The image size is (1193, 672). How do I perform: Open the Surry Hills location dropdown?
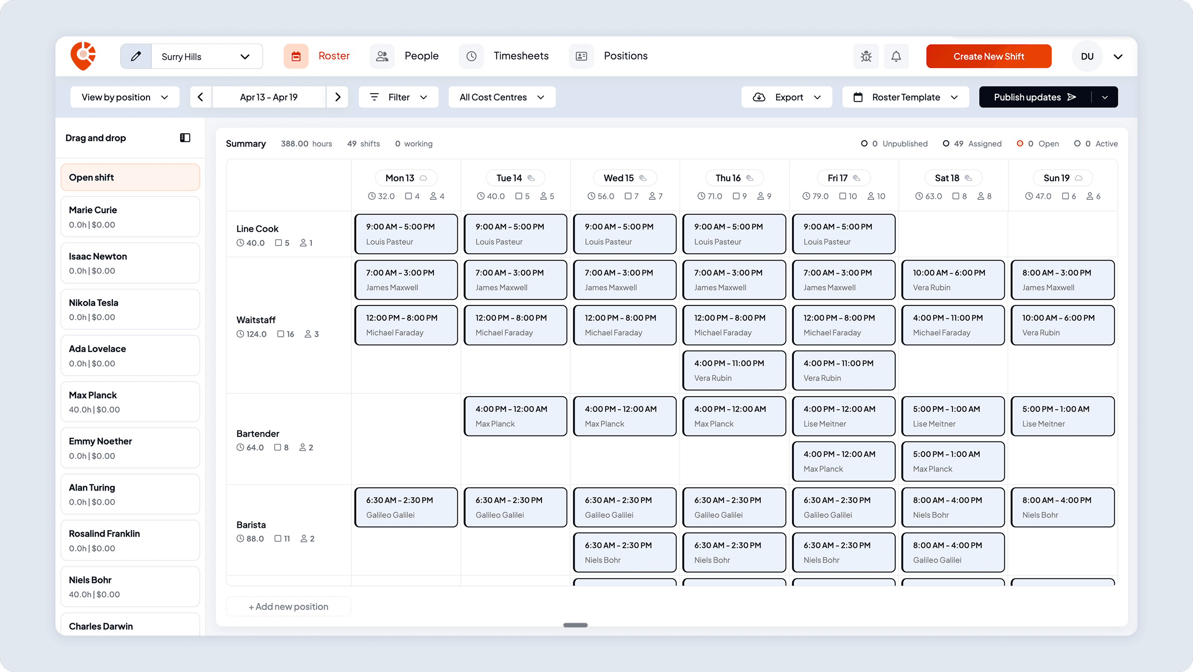[206, 56]
